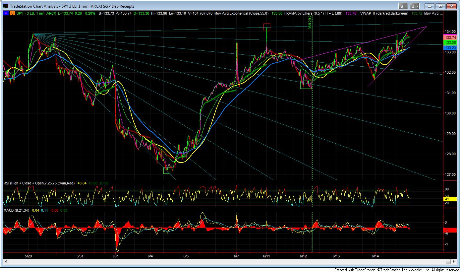
Task: Click the '6/7' date on the time axis
Action: 237,256
